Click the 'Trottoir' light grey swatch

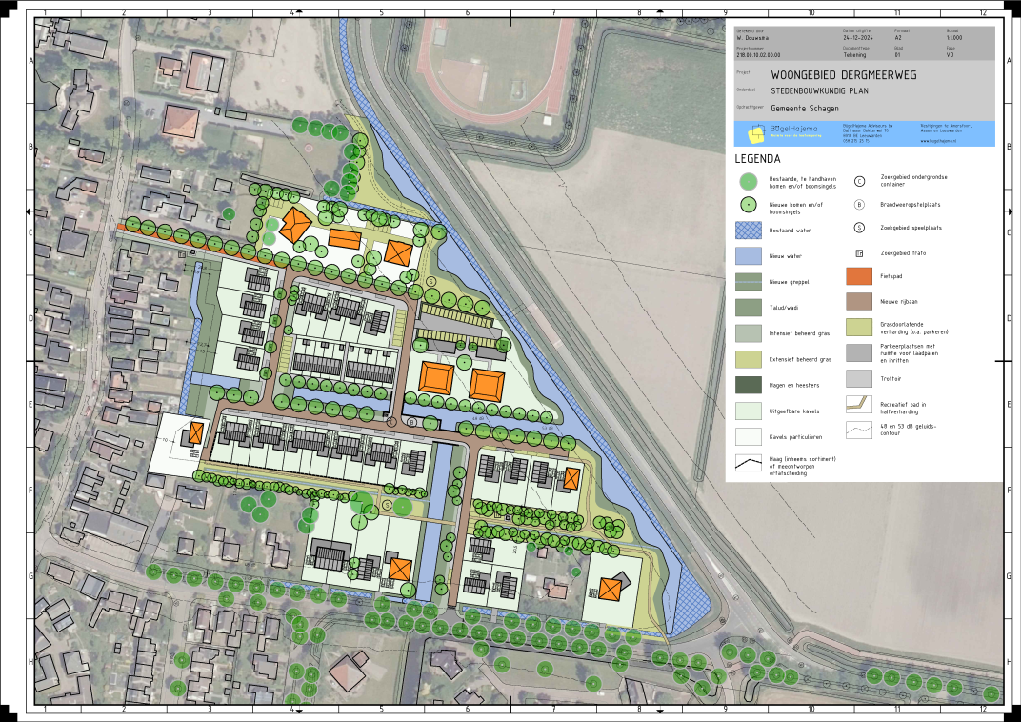coord(859,378)
